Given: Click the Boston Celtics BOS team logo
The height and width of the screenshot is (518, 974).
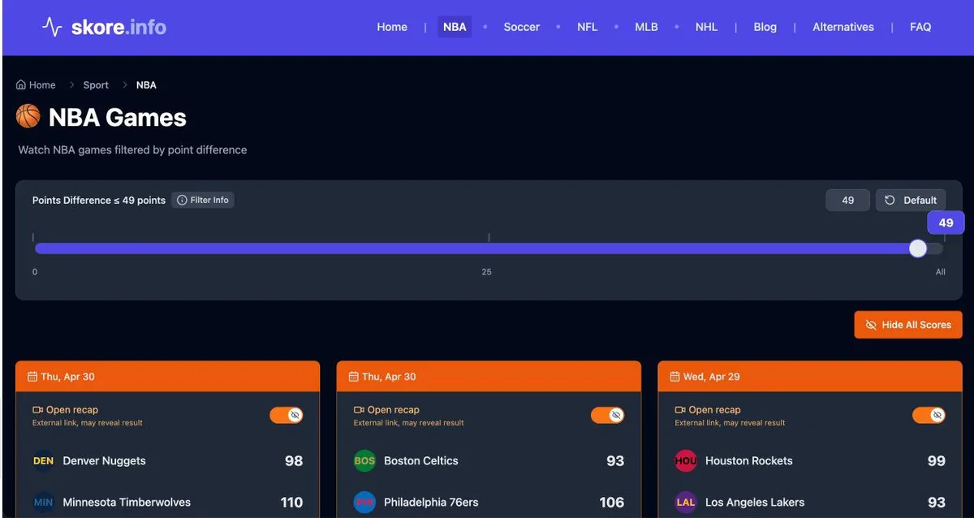Looking at the screenshot, I should point(365,460).
